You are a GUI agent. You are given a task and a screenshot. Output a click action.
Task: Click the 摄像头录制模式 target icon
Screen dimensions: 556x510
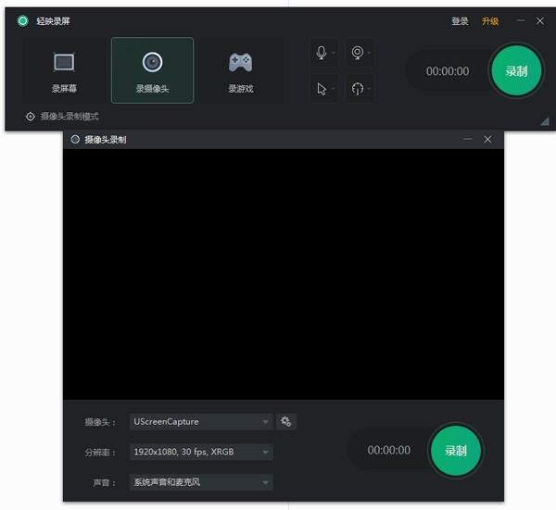pos(31,117)
